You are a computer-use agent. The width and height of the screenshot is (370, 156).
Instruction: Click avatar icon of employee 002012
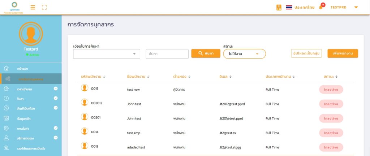click(85, 103)
